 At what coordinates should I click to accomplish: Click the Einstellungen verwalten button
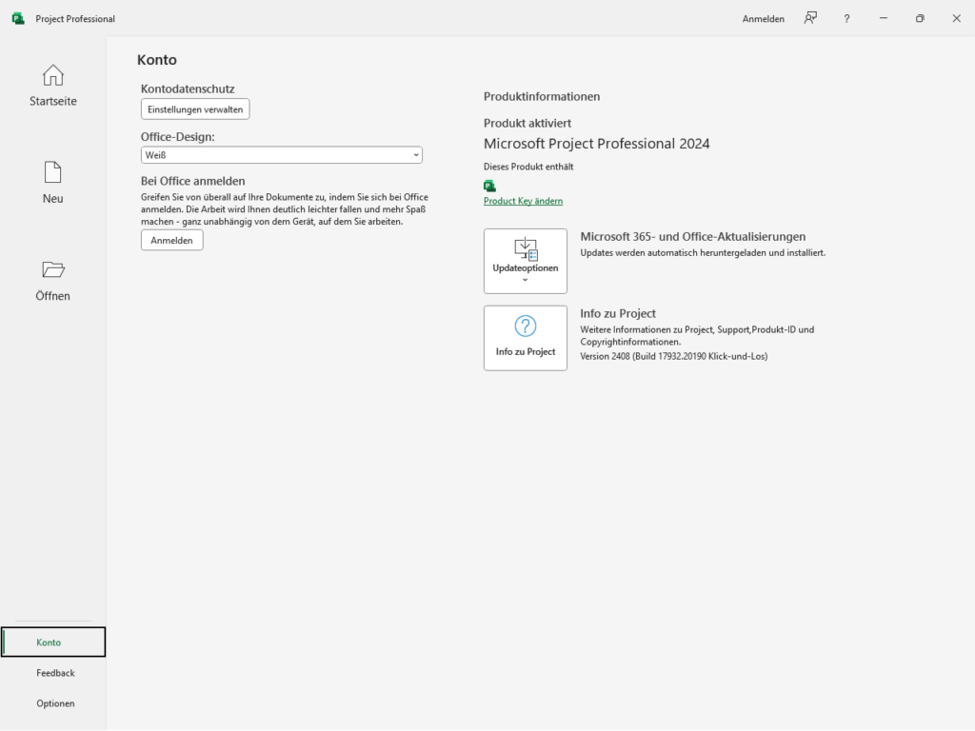195,109
